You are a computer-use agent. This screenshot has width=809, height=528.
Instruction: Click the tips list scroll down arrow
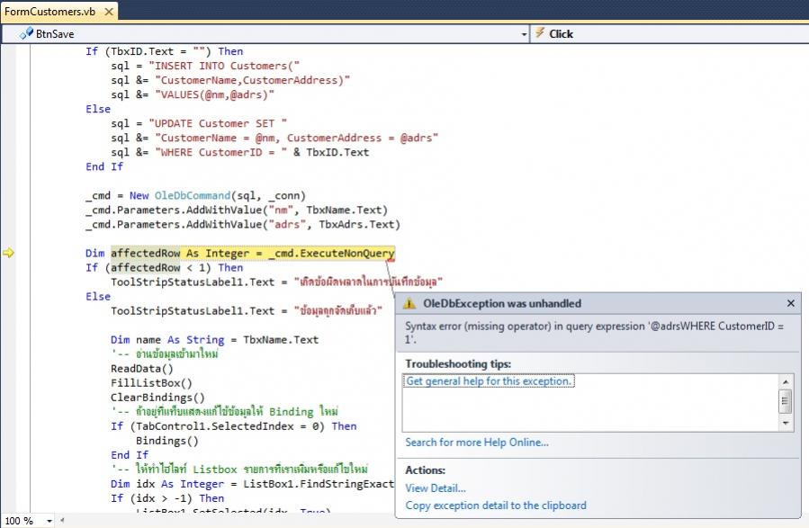[x=786, y=424]
